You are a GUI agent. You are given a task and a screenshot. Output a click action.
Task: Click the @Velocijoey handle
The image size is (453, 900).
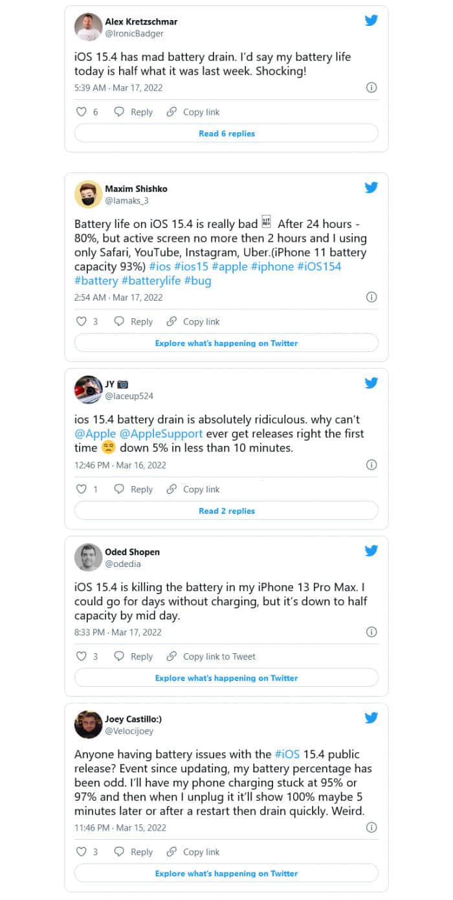point(129,731)
